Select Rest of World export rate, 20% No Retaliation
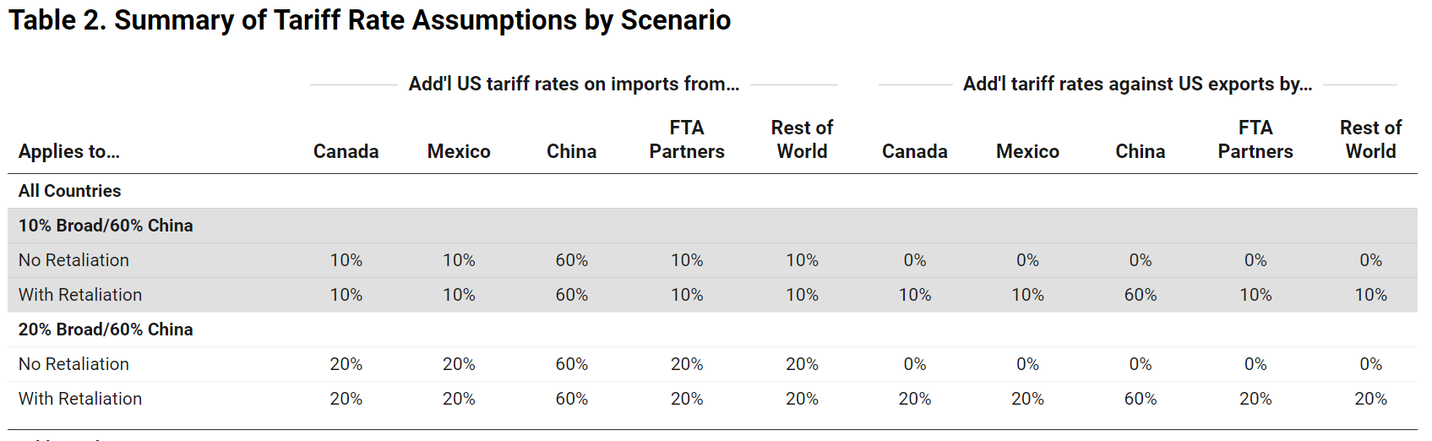1432x441 pixels. click(x=1370, y=364)
